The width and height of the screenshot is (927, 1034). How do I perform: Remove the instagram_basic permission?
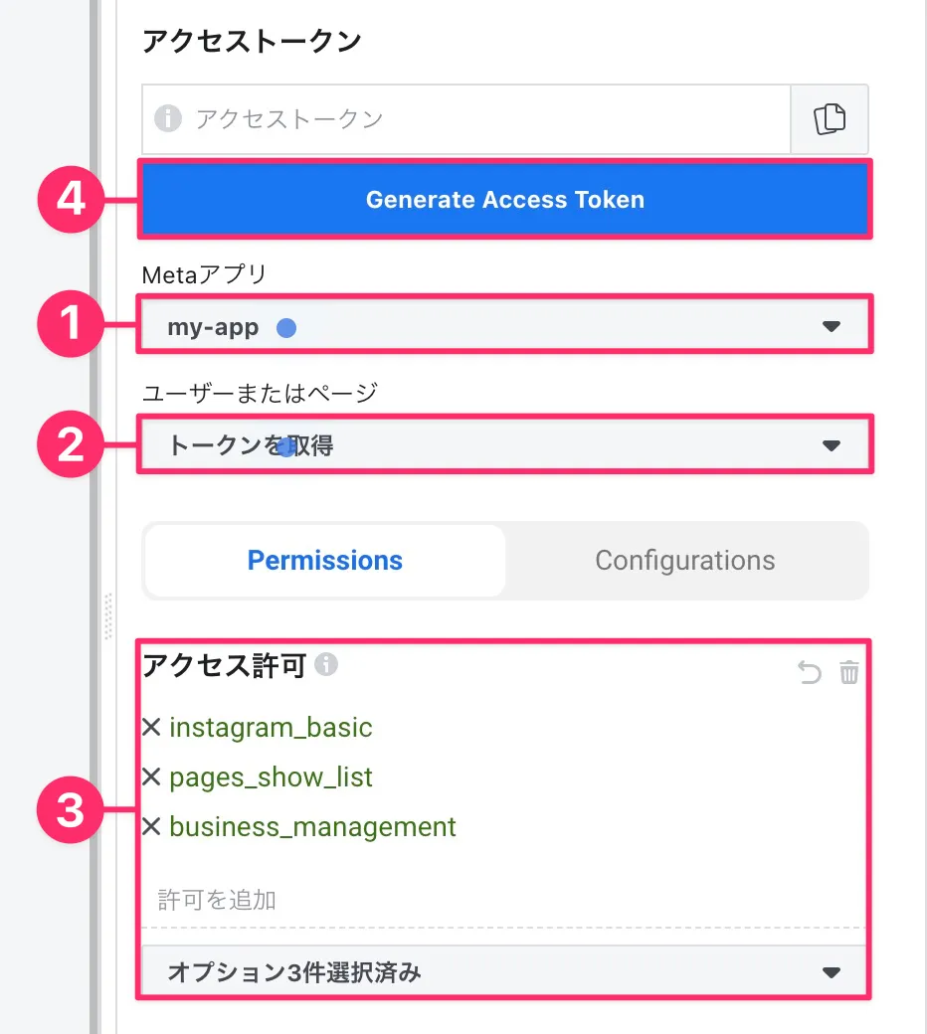click(x=151, y=728)
